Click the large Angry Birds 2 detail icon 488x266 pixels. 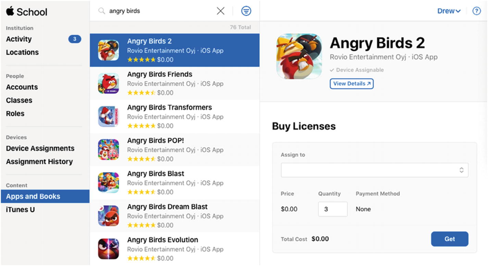point(299,56)
